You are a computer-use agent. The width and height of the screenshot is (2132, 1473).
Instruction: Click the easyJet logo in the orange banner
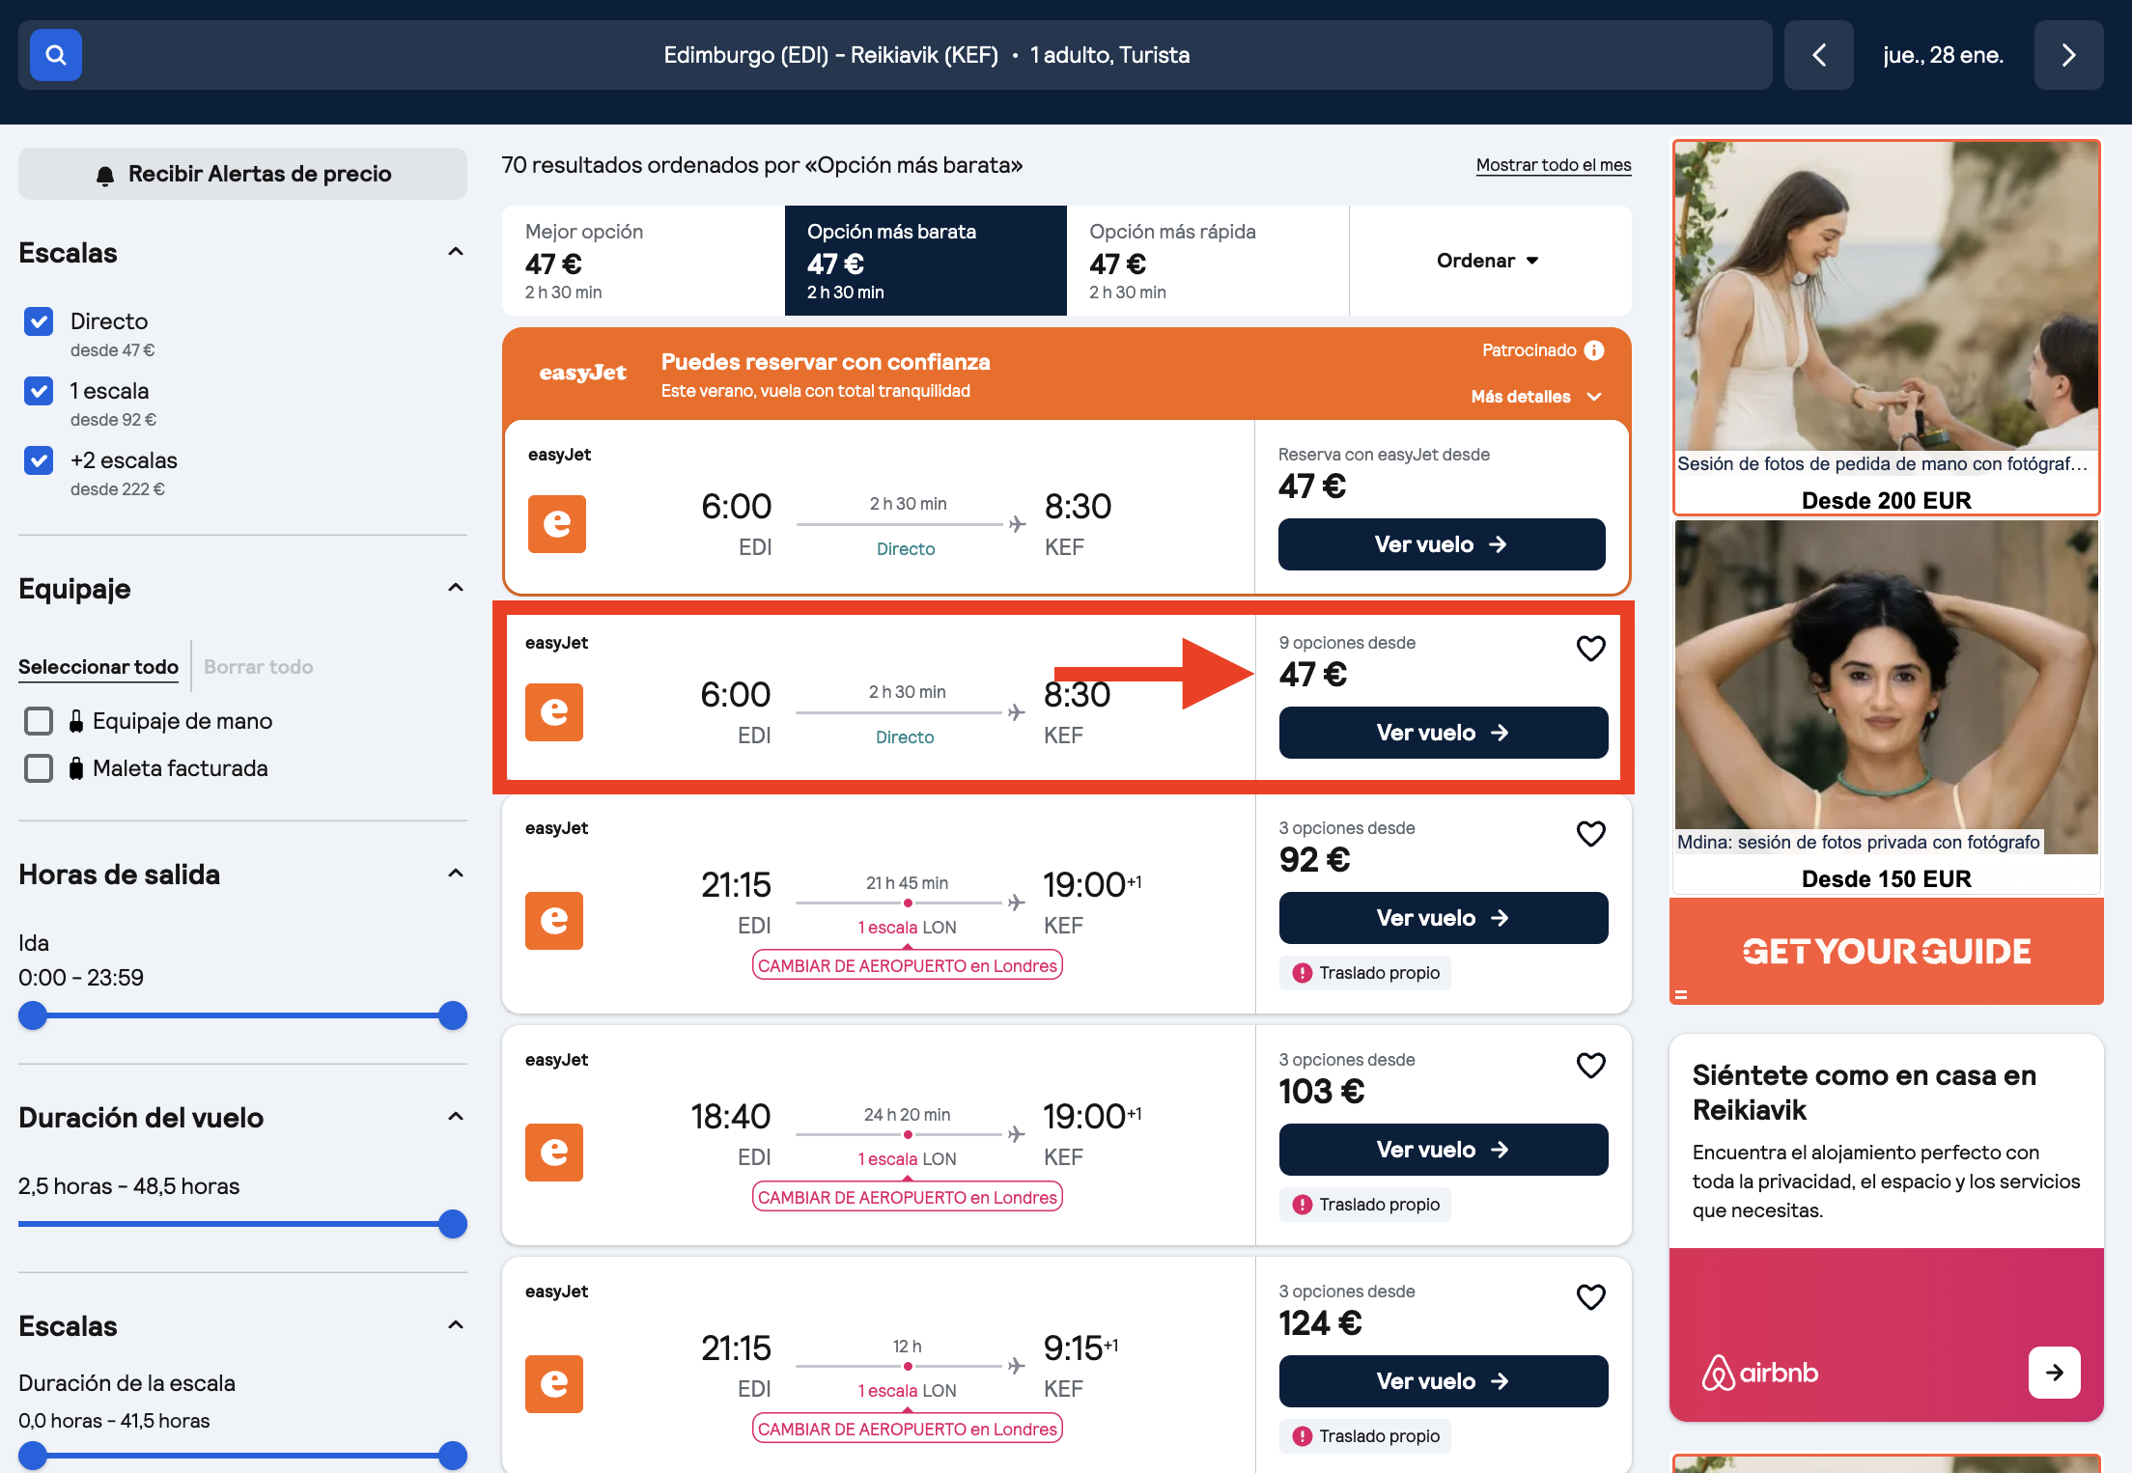point(582,373)
